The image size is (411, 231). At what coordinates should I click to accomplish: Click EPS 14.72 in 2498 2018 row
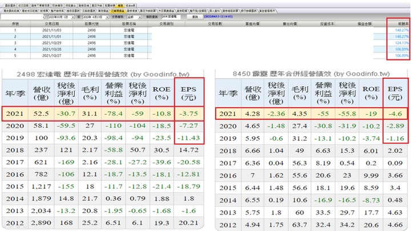[x=189, y=150]
